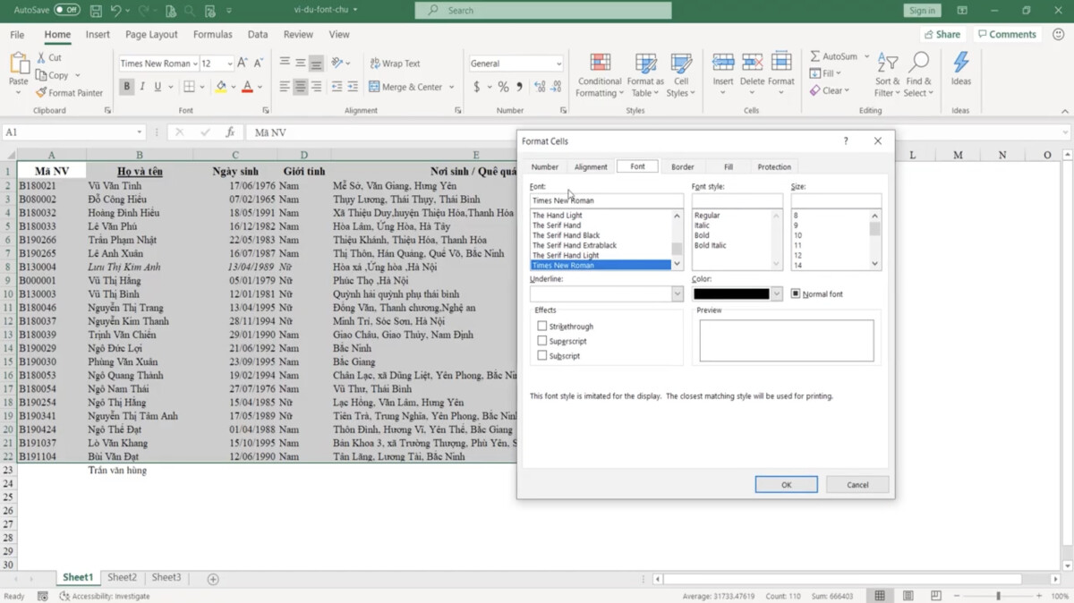Click the title bar Search box
The image size is (1074, 603).
pyautogui.click(x=543, y=11)
